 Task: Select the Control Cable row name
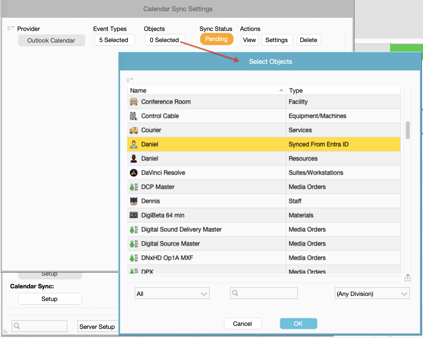pos(160,116)
